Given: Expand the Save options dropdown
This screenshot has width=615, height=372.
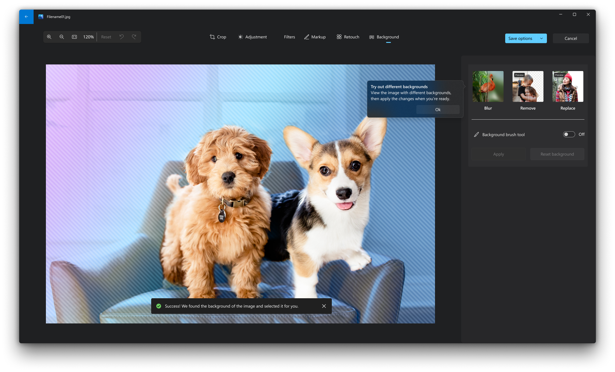Looking at the screenshot, I should pyautogui.click(x=541, y=38).
